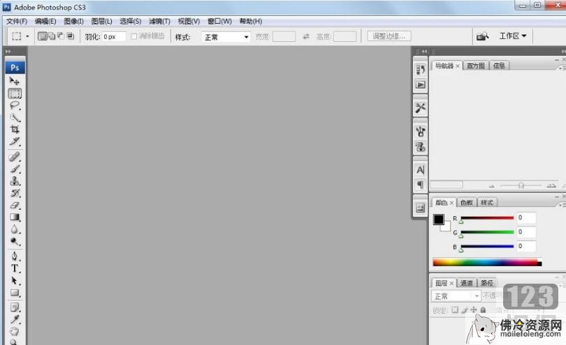This screenshot has width=566, height=345.
Task: Enable Add to selection mode button
Action: 52,36
